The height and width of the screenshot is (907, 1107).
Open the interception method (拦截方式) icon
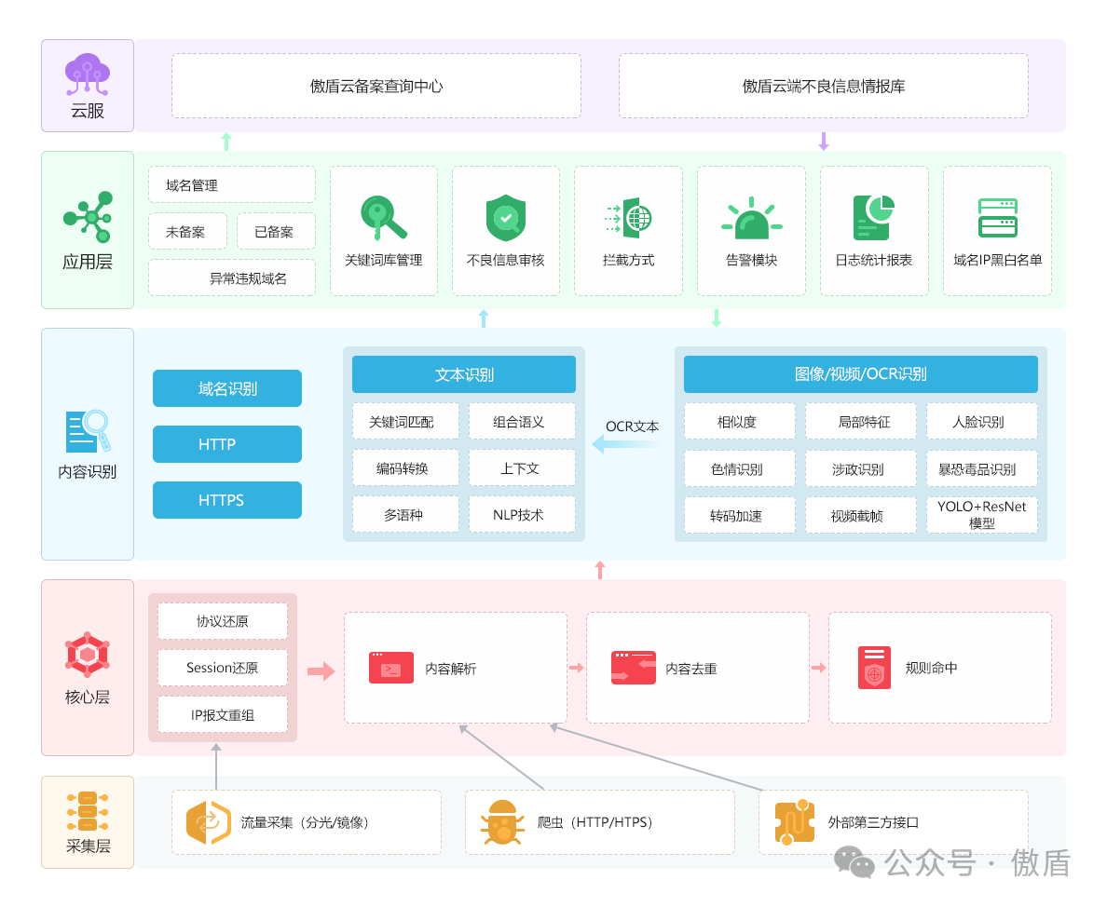tap(628, 218)
